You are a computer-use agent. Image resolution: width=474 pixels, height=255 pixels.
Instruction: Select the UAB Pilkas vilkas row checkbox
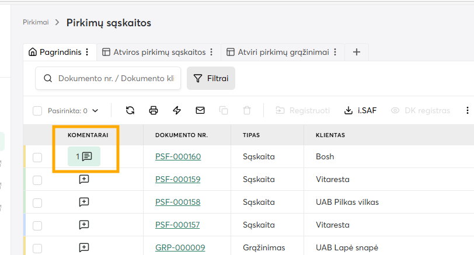(37, 202)
